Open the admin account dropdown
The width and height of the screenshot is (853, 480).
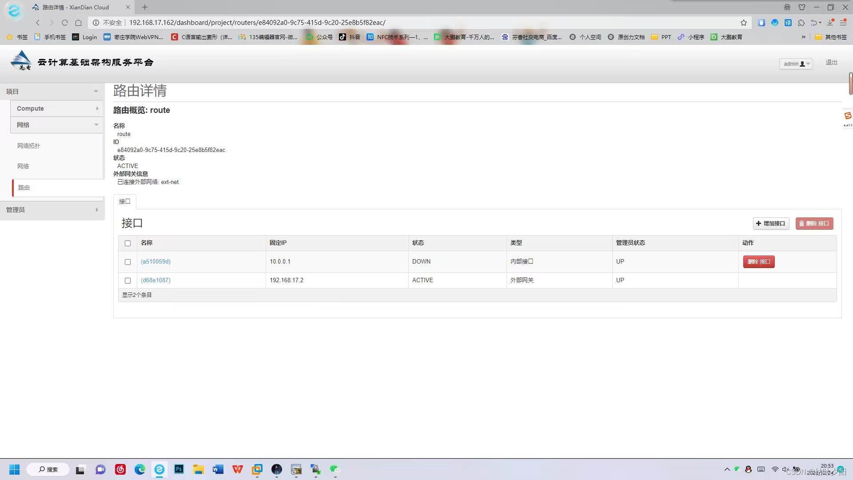(796, 64)
